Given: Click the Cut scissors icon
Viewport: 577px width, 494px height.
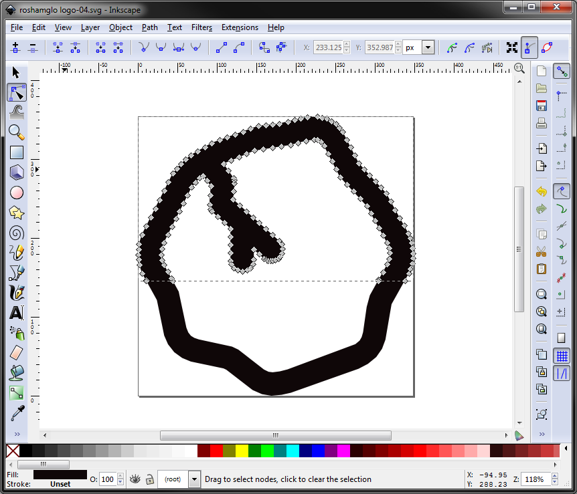Looking at the screenshot, I should pos(542,252).
